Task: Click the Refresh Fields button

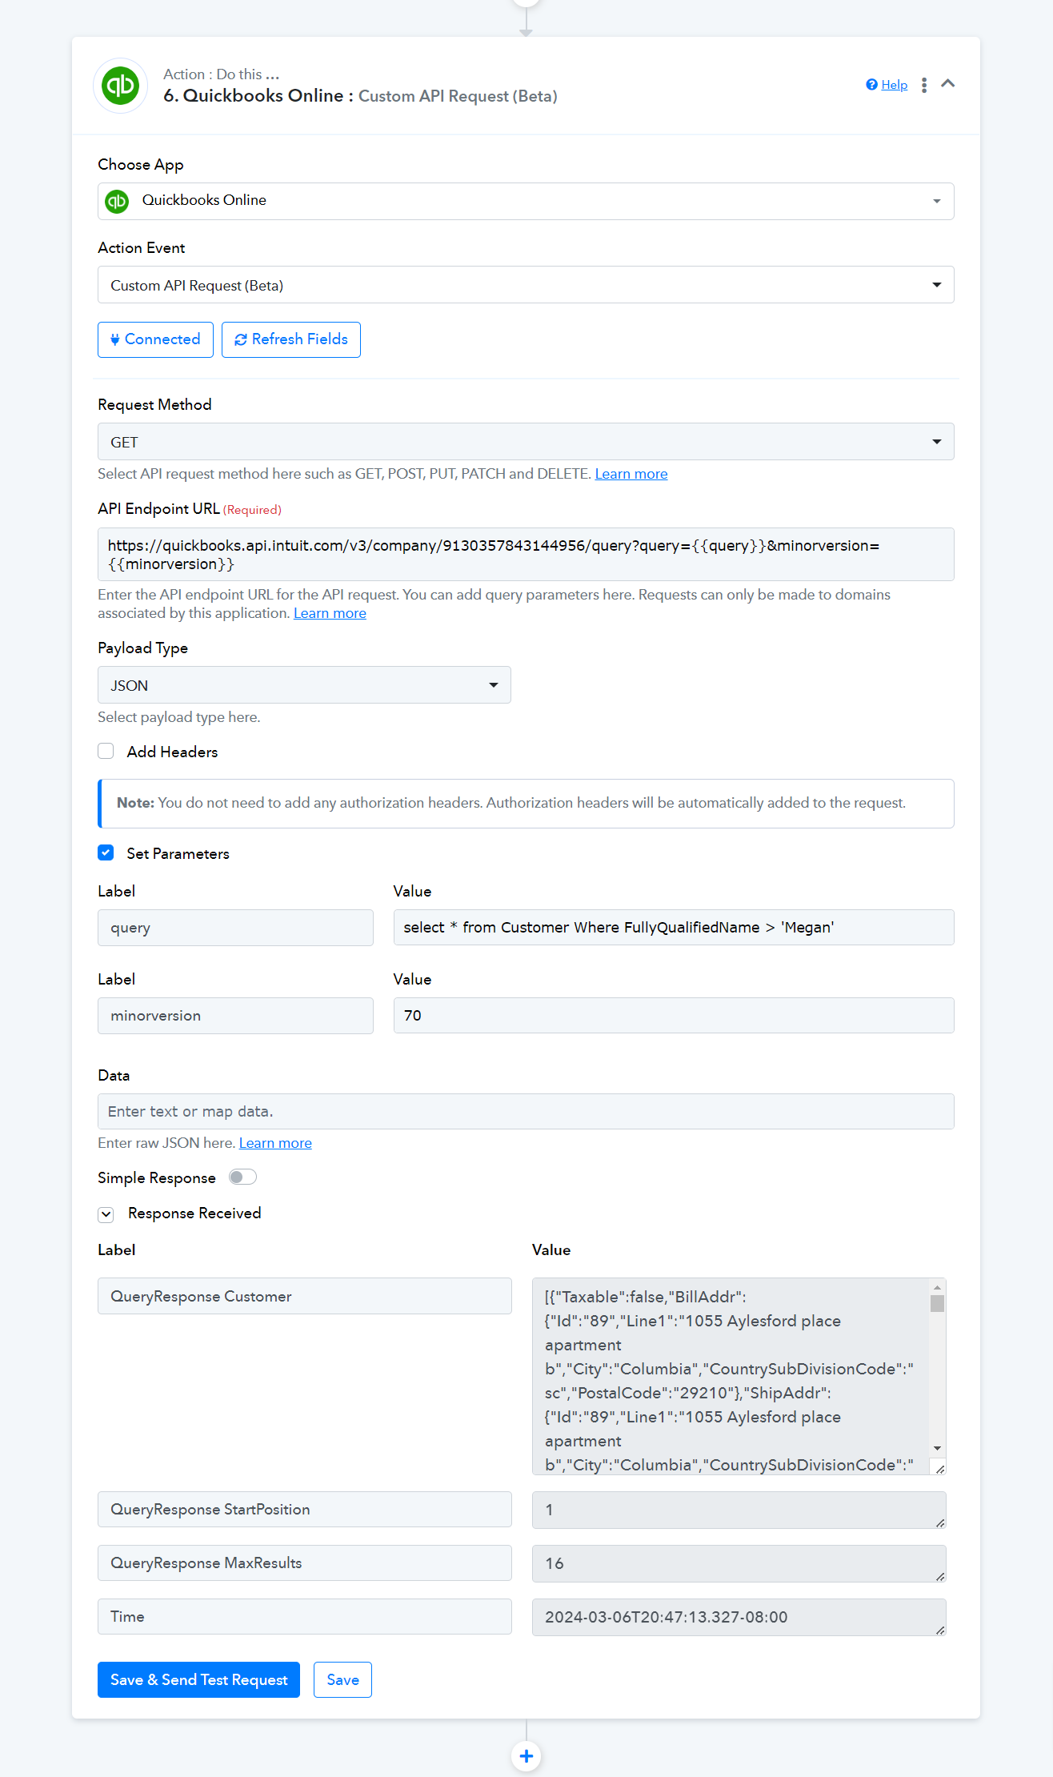Action: click(x=291, y=339)
